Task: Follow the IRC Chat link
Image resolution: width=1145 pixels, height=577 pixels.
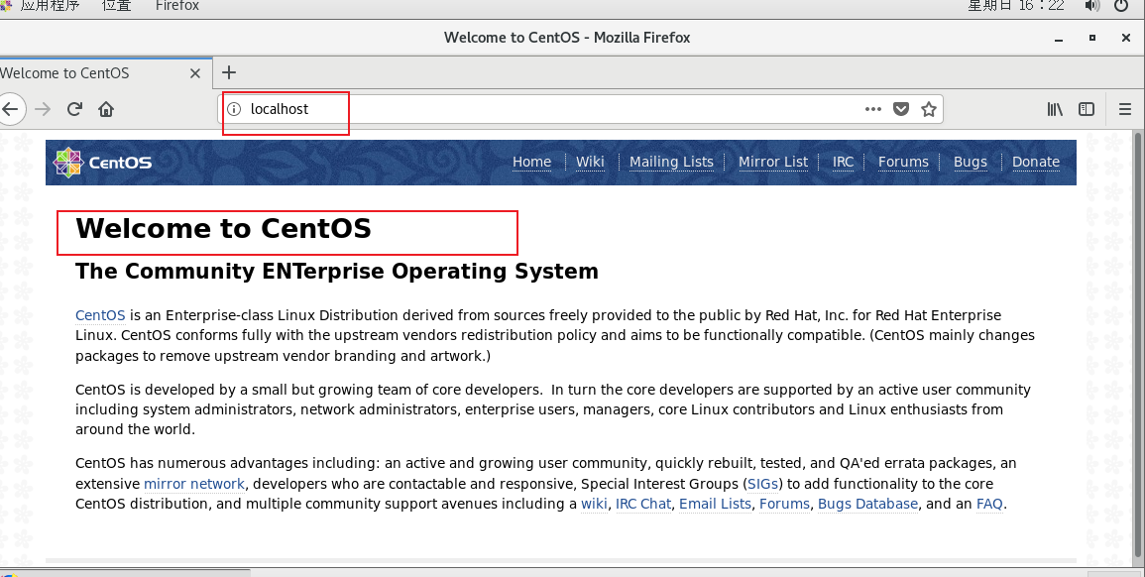Action: click(x=643, y=504)
